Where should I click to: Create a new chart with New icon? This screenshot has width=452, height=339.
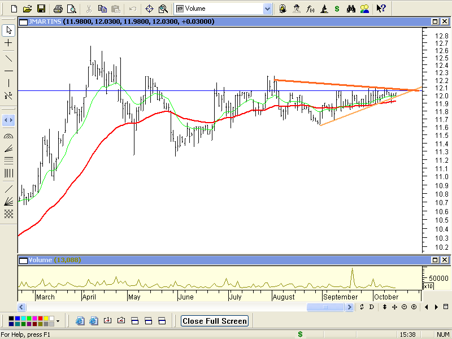pyautogui.click(x=14, y=9)
